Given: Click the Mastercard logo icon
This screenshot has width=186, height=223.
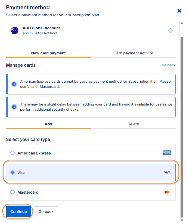Looking at the screenshot, I should click(x=167, y=192).
